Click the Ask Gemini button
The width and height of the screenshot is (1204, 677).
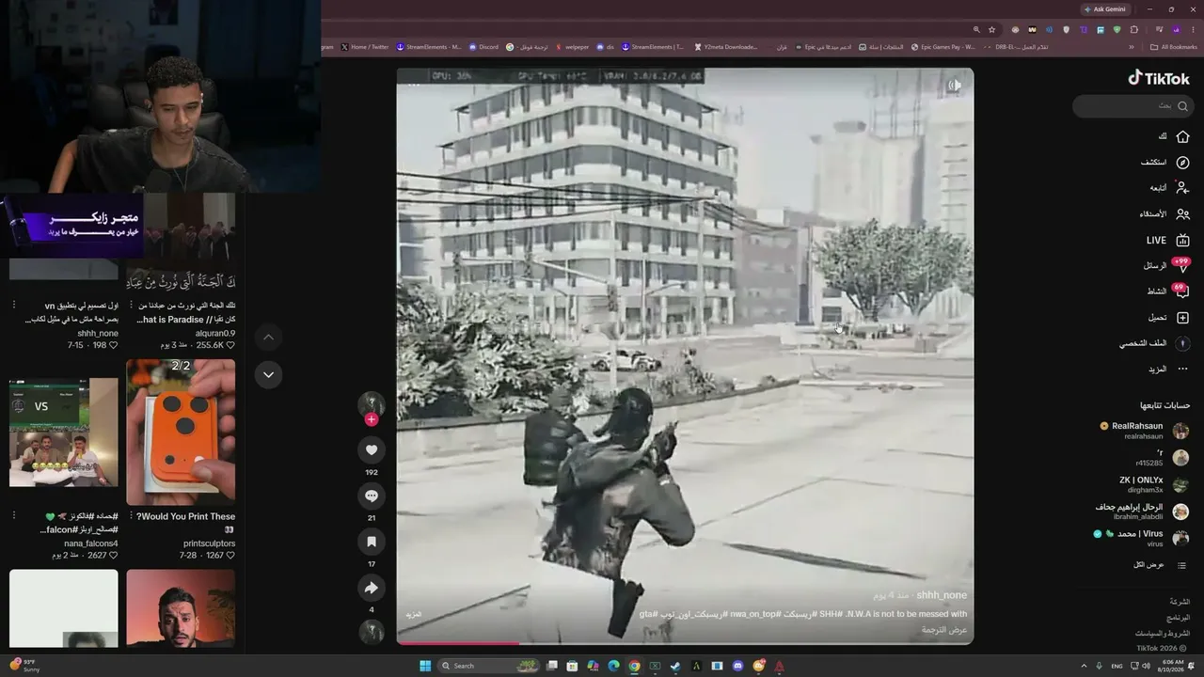point(1104,9)
